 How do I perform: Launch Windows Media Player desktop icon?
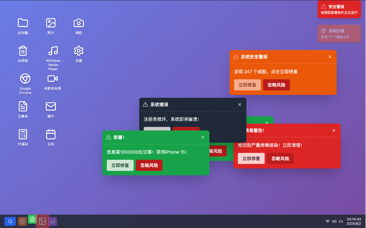click(53, 58)
